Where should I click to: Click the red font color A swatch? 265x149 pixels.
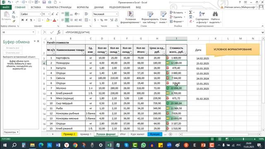(54, 20)
